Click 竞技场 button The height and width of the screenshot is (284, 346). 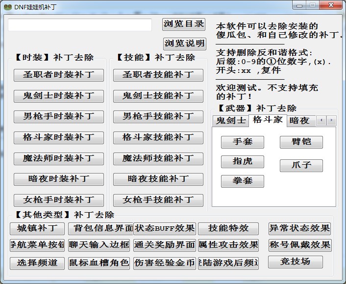(x=296, y=262)
